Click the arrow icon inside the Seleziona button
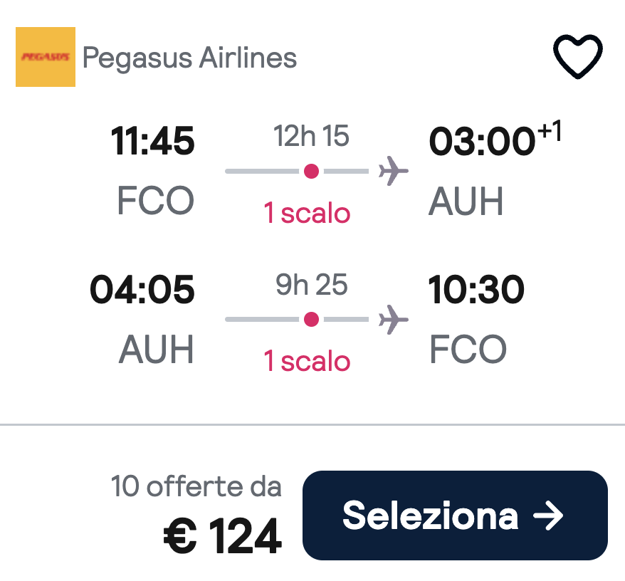This screenshot has height=581, width=625. tap(549, 515)
